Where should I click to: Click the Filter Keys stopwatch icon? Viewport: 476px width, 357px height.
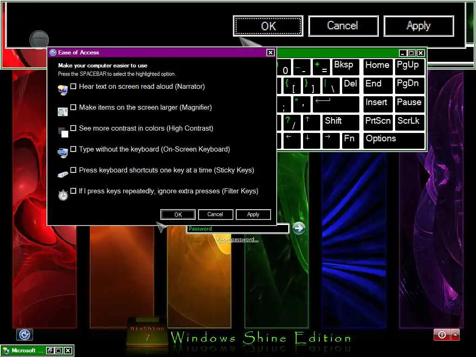point(63,195)
